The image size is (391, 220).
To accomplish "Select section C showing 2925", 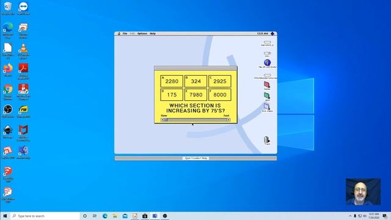I will [x=220, y=81].
